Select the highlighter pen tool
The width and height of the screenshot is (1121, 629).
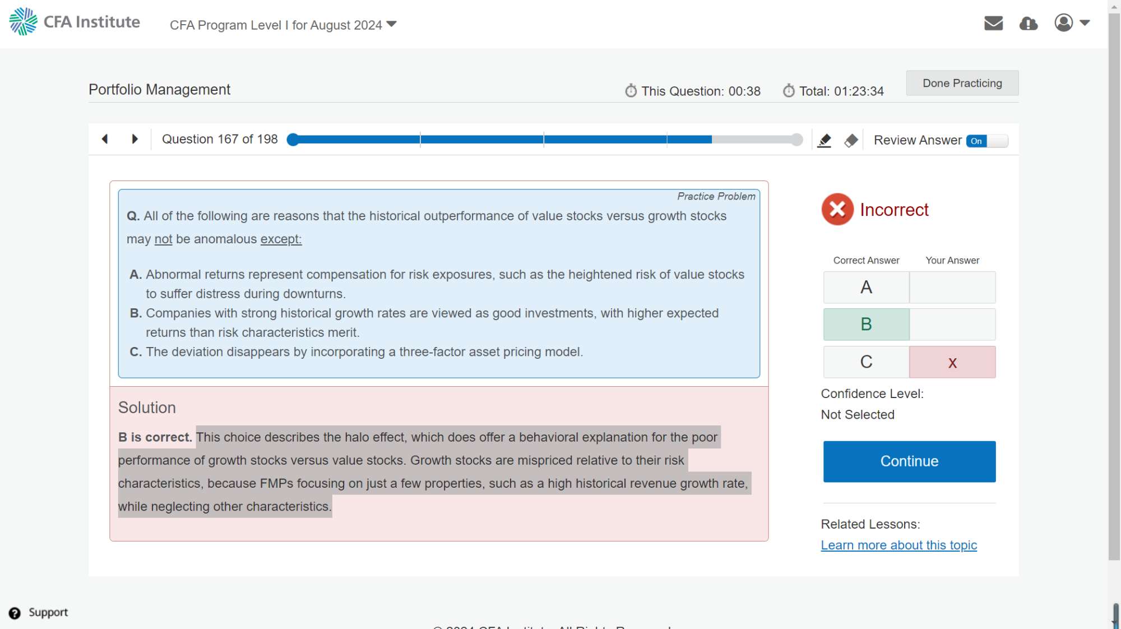tap(824, 140)
